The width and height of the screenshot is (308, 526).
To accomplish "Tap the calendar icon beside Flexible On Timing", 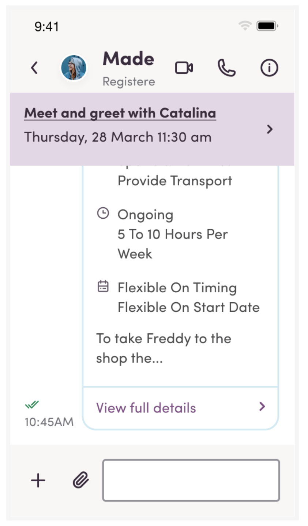I will pyautogui.click(x=103, y=286).
